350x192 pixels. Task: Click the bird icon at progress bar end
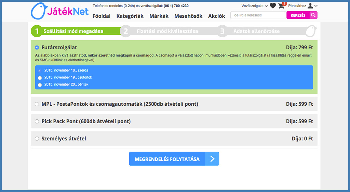311,31
